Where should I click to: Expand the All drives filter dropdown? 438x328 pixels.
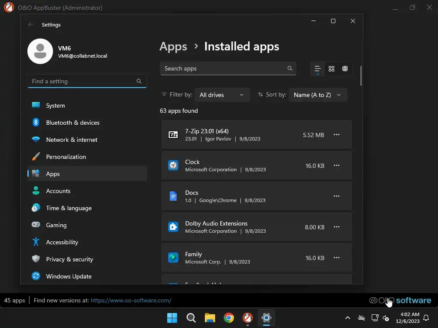(x=222, y=95)
